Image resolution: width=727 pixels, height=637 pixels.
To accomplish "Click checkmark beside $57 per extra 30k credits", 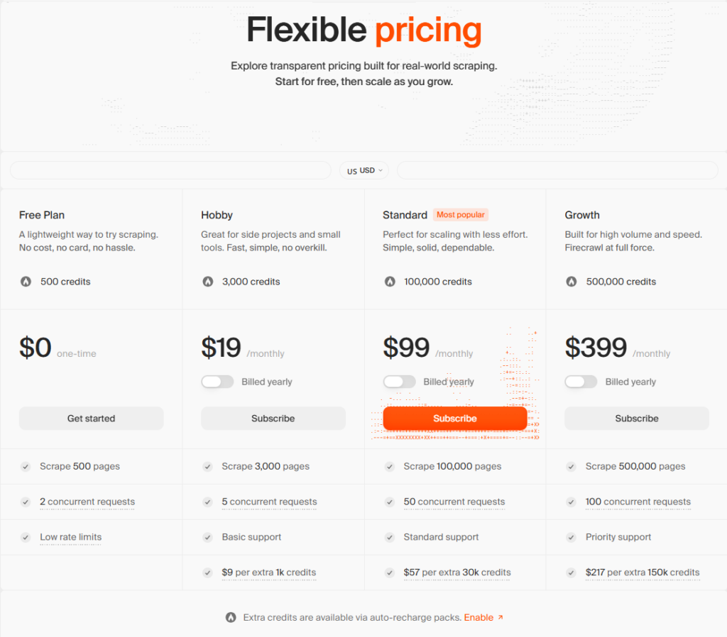I will point(390,572).
